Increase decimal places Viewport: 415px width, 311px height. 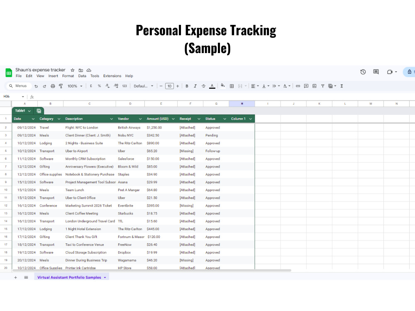pyautogui.click(x=116, y=86)
